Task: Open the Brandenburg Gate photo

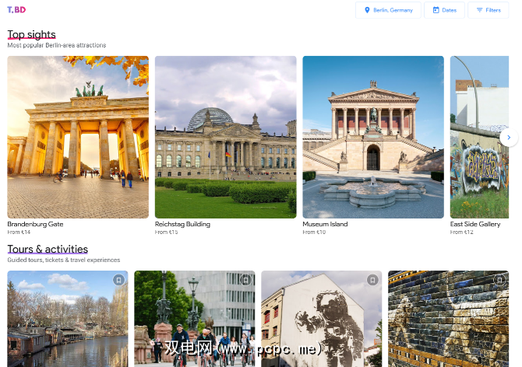Action: coord(78,137)
